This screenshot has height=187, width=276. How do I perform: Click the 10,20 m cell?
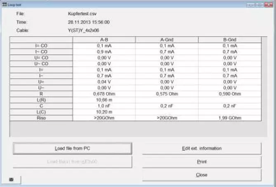coord(104,112)
